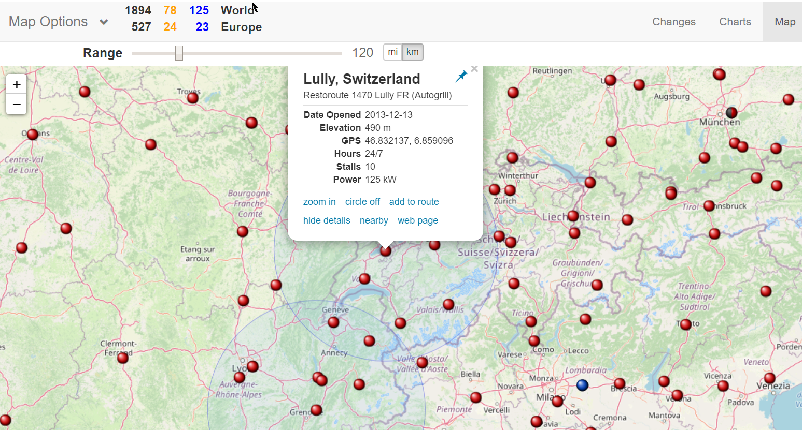Click the Range slider handle
Viewport: 802px width, 430px height.
(178, 52)
